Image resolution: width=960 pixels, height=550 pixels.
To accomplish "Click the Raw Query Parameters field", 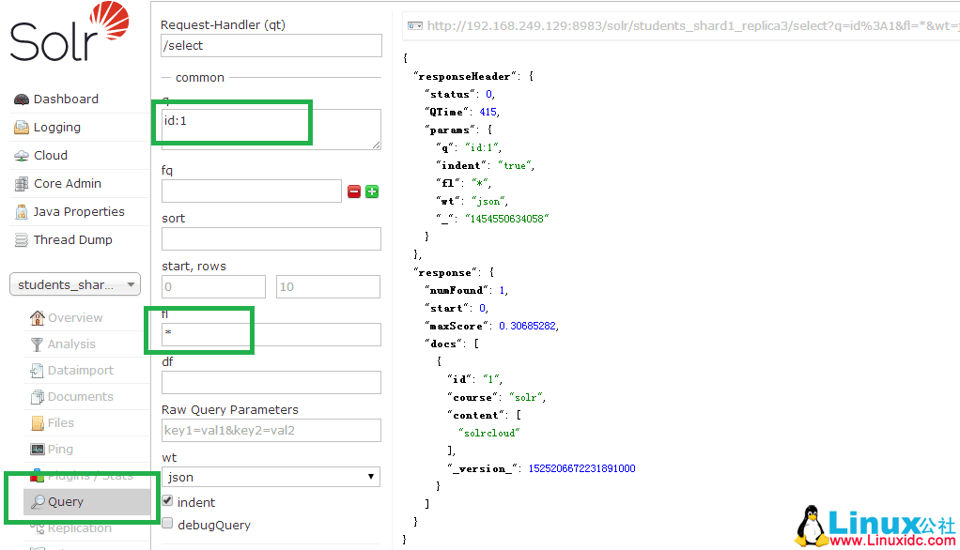I will (271, 430).
